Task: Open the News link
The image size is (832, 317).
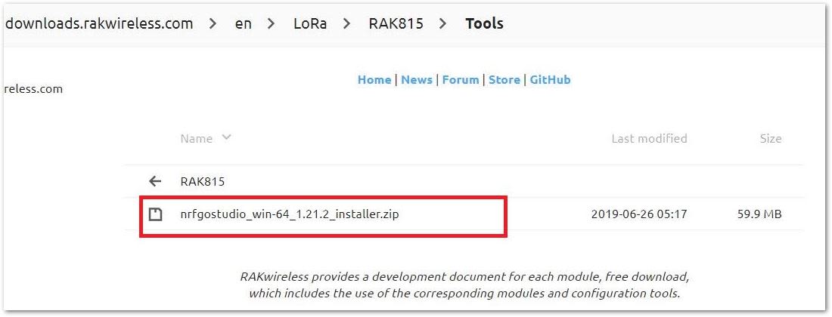Action: tap(417, 80)
